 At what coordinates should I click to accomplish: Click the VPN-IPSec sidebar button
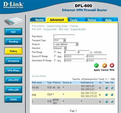tap(14, 71)
